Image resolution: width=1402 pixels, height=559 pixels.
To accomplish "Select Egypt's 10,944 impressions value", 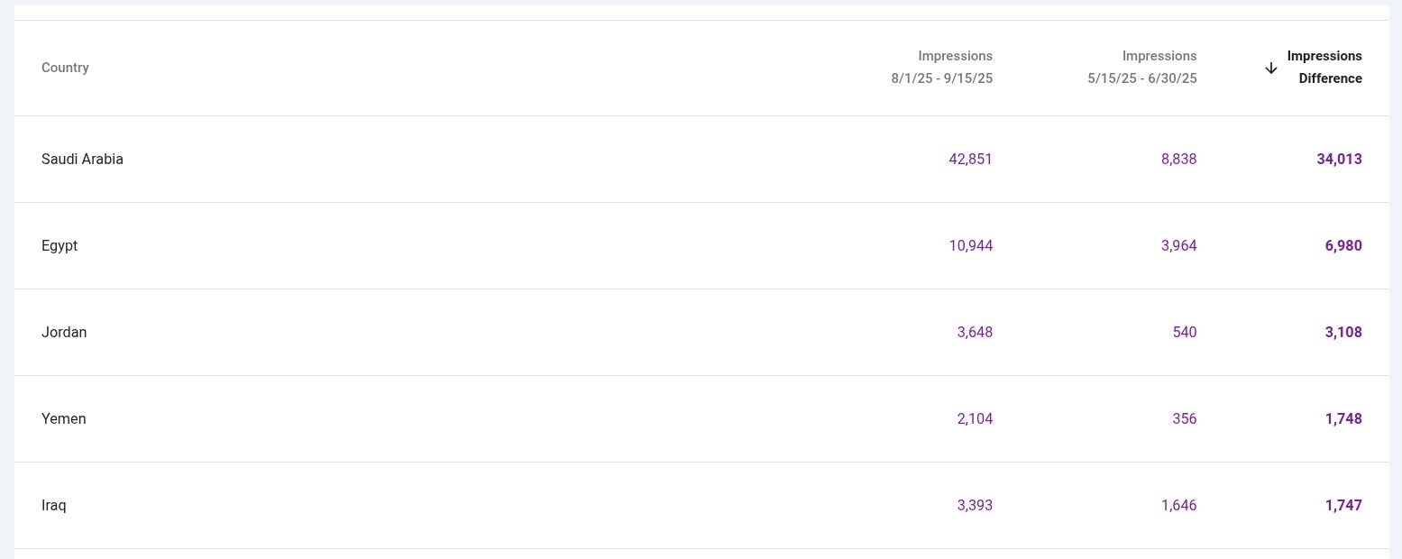I will 970,246.
